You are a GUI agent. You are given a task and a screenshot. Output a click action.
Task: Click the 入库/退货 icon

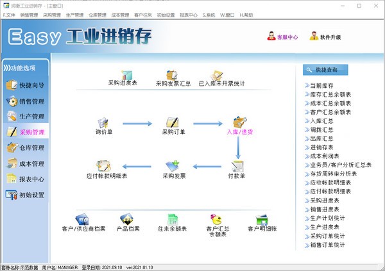tap(239, 123)
